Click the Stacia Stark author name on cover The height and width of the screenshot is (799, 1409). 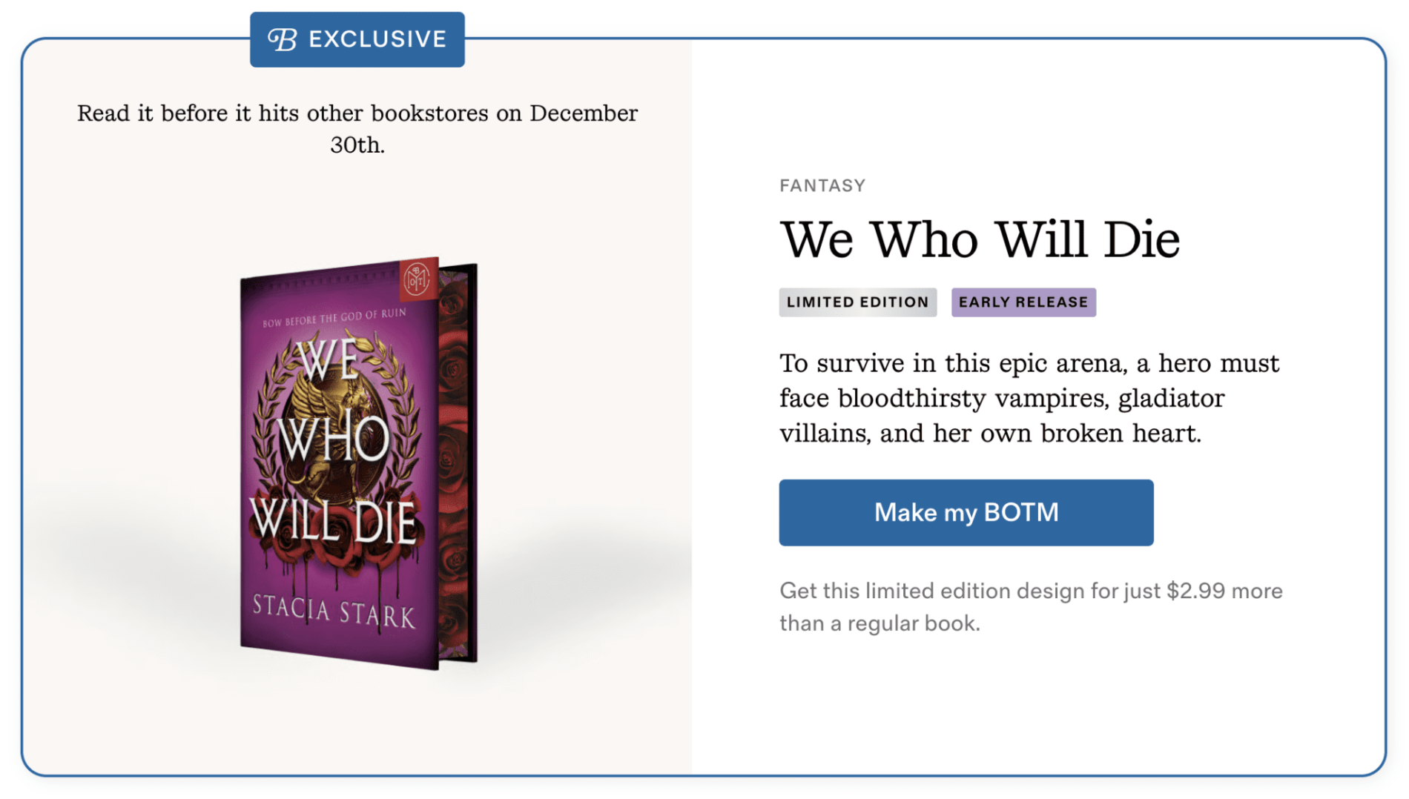pyautogui.click(x=334, y=611)
